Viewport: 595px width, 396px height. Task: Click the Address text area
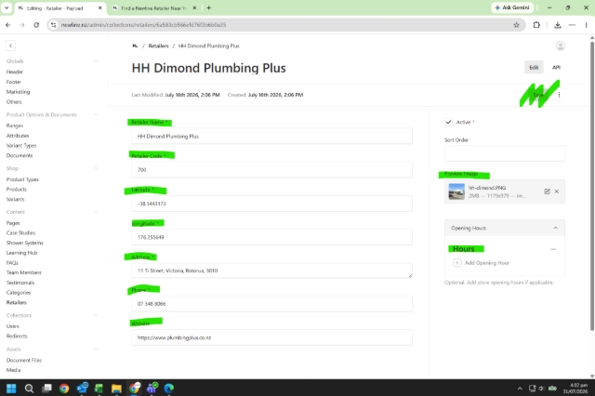(271, 271)
